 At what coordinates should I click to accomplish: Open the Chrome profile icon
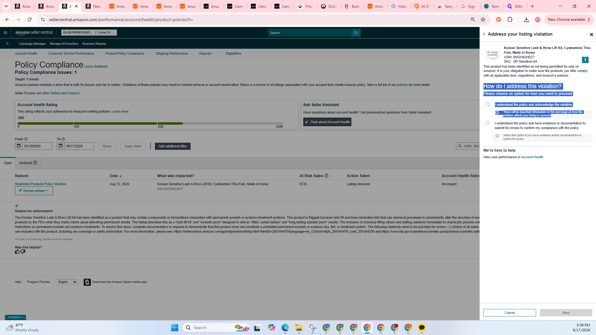click(x=538, y=20)
